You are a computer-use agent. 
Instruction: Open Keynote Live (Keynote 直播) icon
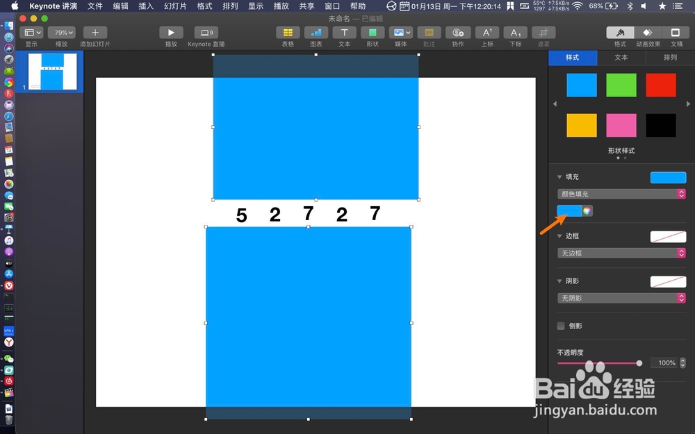[206, 33]
